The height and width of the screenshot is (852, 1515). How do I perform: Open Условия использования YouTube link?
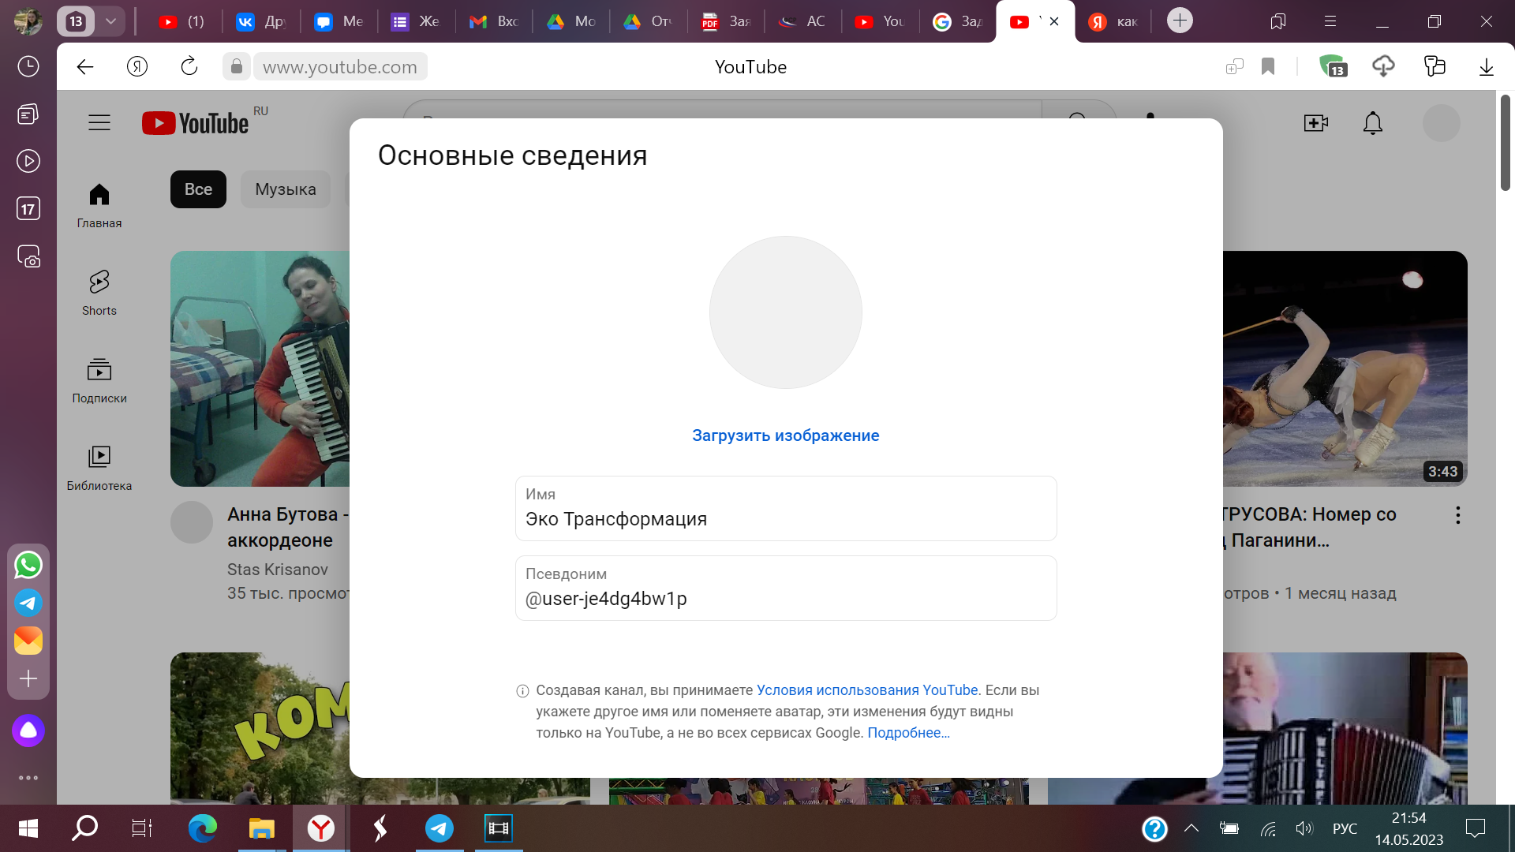coord(866,689)
